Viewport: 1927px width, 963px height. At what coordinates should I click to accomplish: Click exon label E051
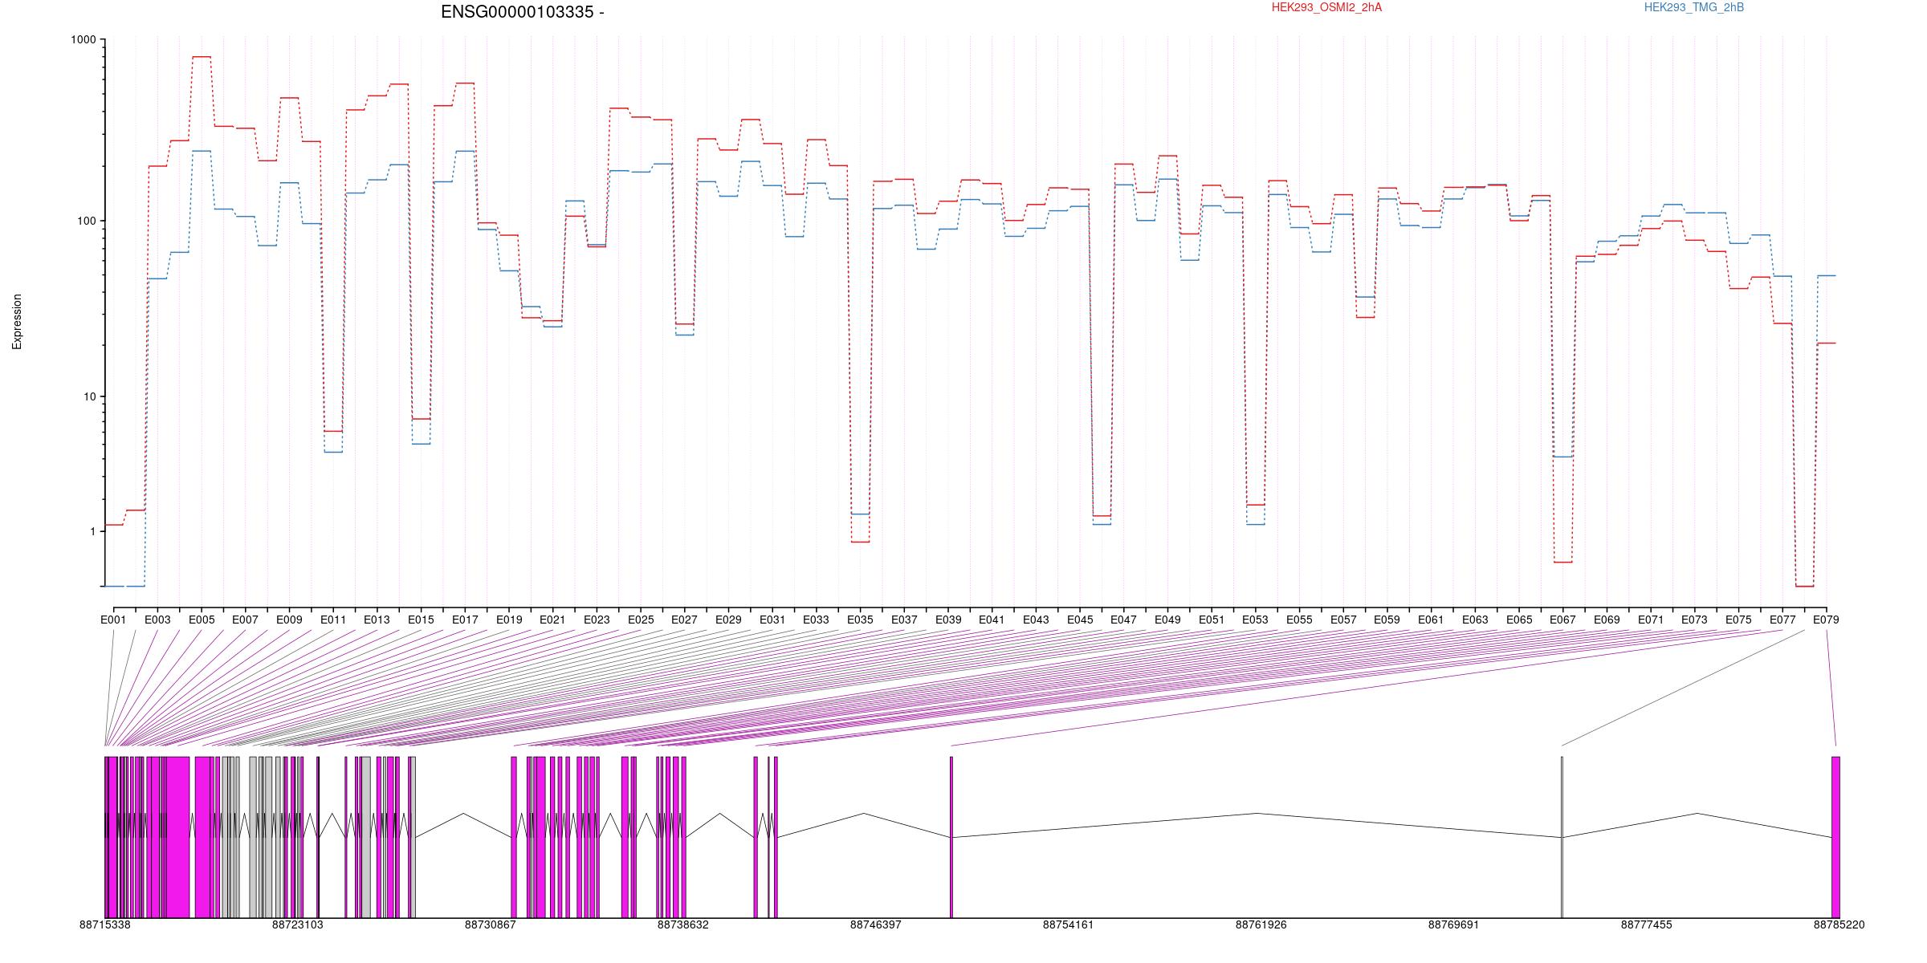1212,620
